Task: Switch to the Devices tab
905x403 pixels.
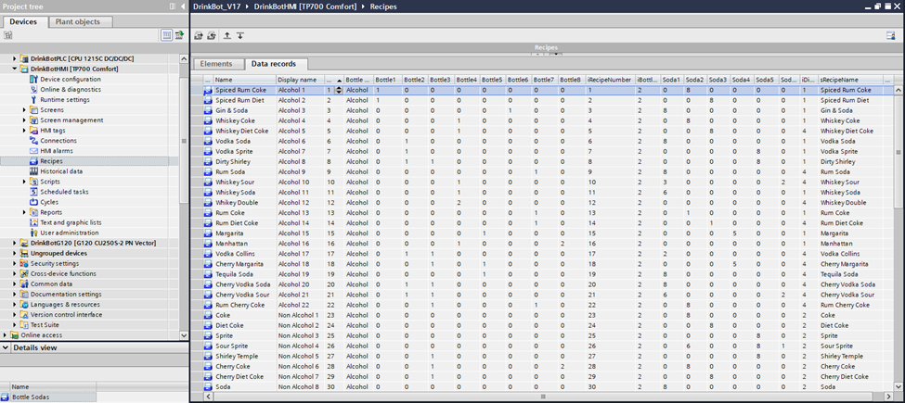Action: pos(23,22)
